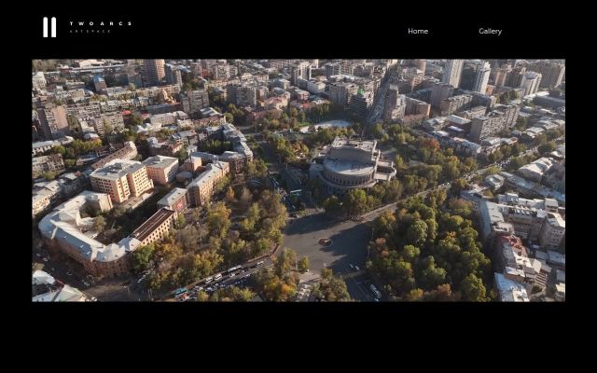This screenshot has height=373, width=597.
Task: Click the TWO ARCS site title text
Action: 101,23
